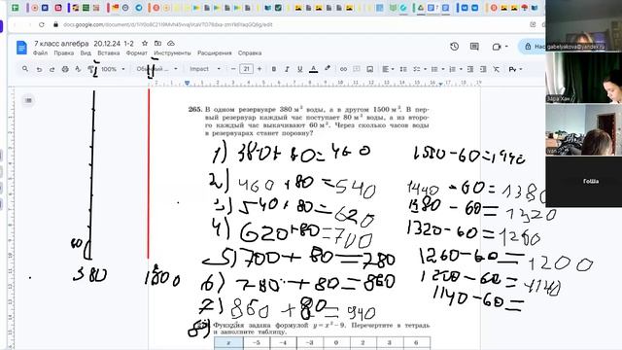Image resolution: width=622 pixels, height=350 pixels.
Task: Check cloud save status icon
Action: tap(171, 43)
